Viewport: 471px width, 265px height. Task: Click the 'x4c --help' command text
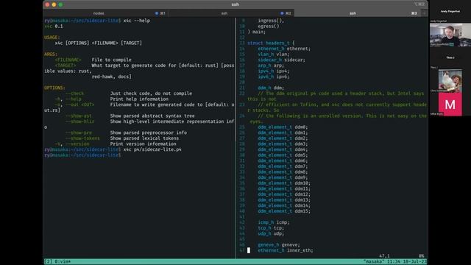tap(137, 21)
